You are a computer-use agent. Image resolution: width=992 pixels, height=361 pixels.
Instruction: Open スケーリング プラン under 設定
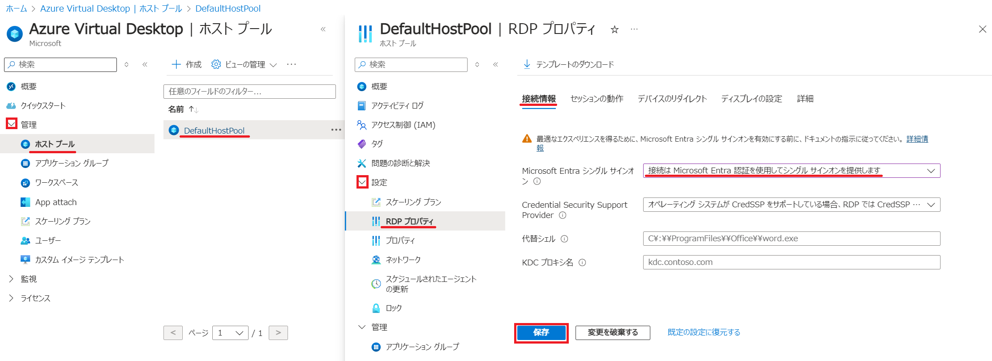pyautogui.click(x=413, y=202)
